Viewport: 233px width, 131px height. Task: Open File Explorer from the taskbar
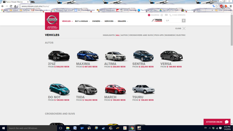68,128
